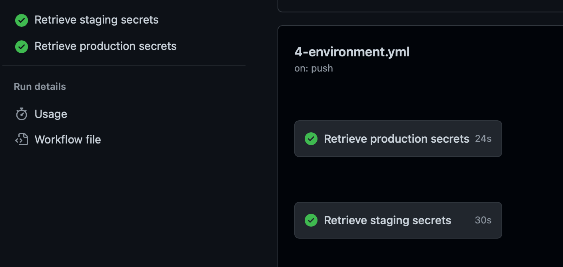Click the on: push trigger label
The image size is (563, 267).
(x=313, y=68)
